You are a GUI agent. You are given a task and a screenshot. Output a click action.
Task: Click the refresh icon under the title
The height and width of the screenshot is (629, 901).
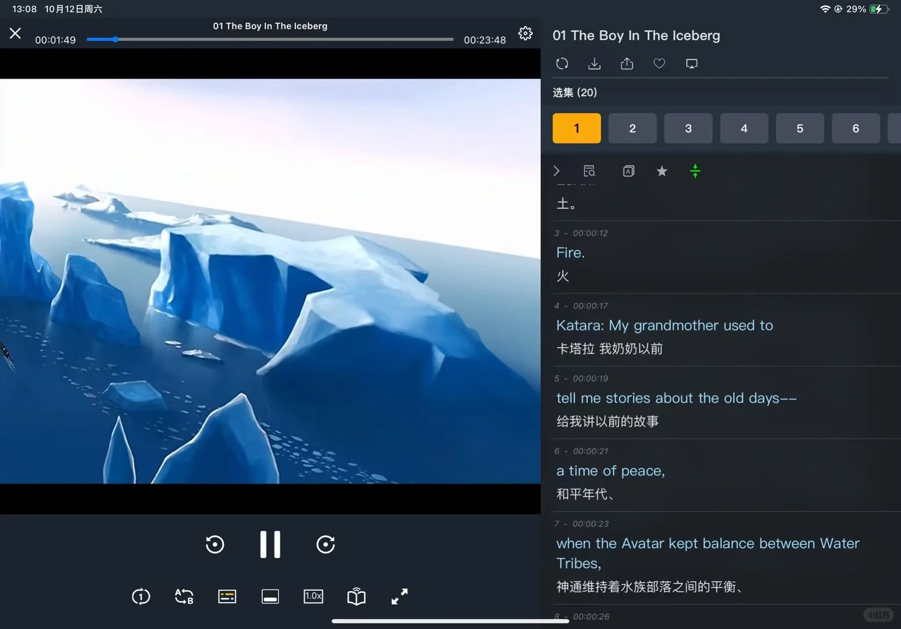click(562, 63)
